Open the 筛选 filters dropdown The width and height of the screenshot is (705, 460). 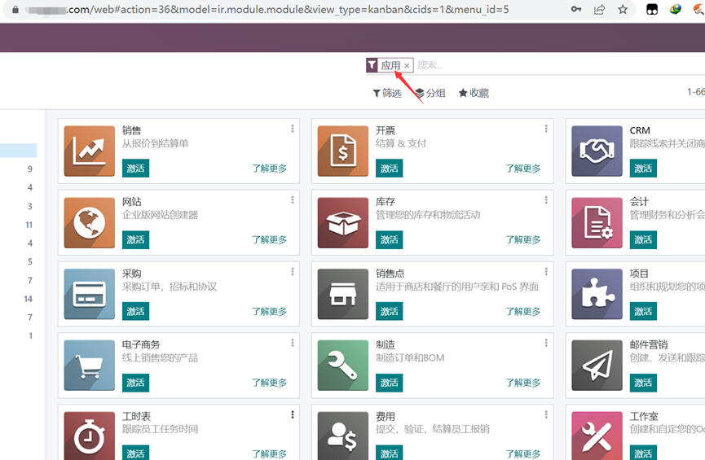click(387, 93)
